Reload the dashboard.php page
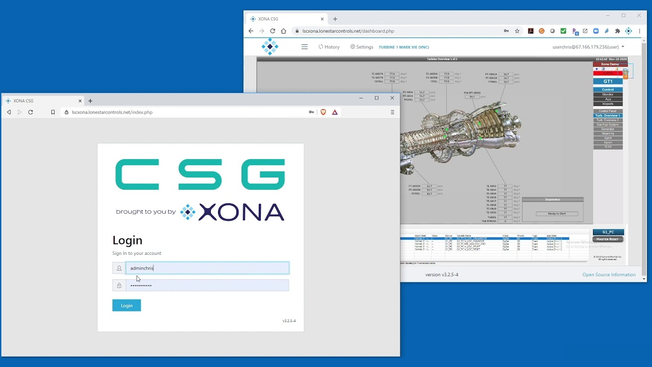This screenshot has width=652, height=367. pos(273,31)
